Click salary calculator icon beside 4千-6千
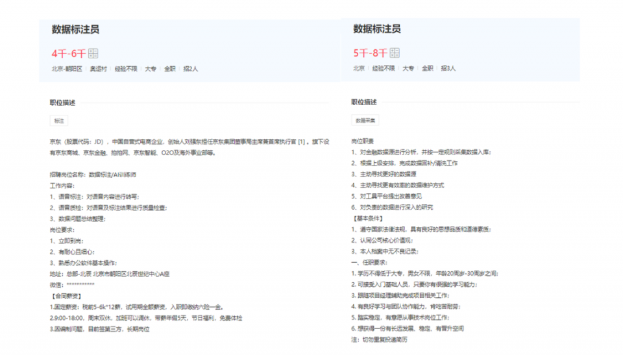 (x=93, y=53)
